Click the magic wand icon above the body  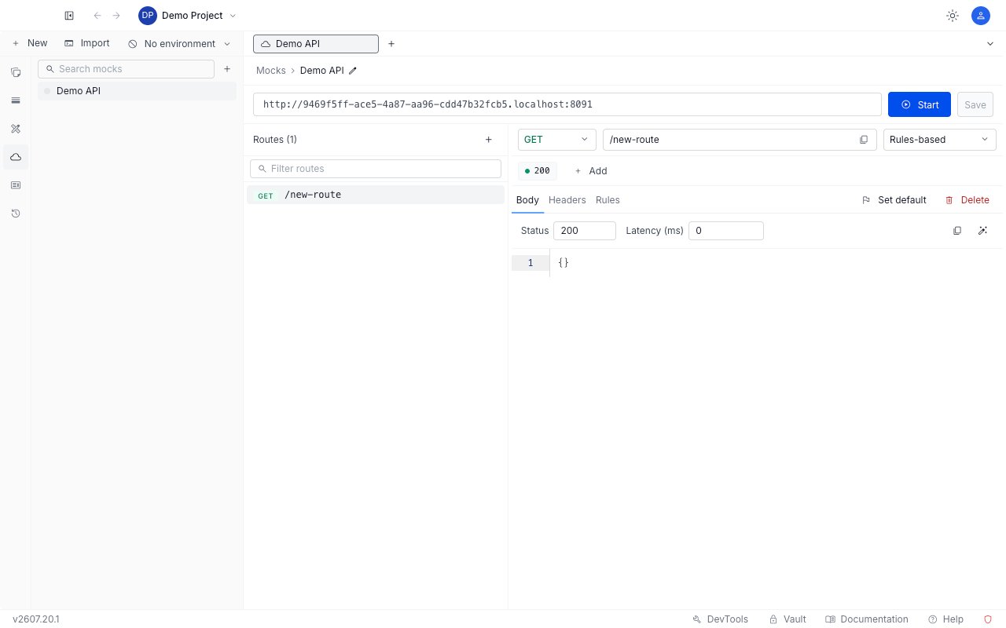[982, 231]
